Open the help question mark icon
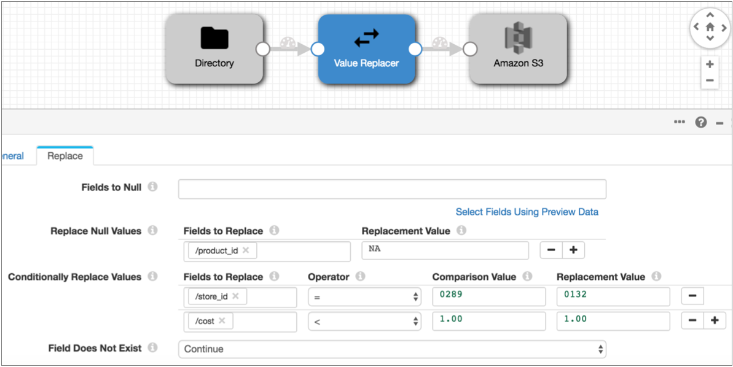The height and width of the screenshot is (367, 733). point(701,122)
